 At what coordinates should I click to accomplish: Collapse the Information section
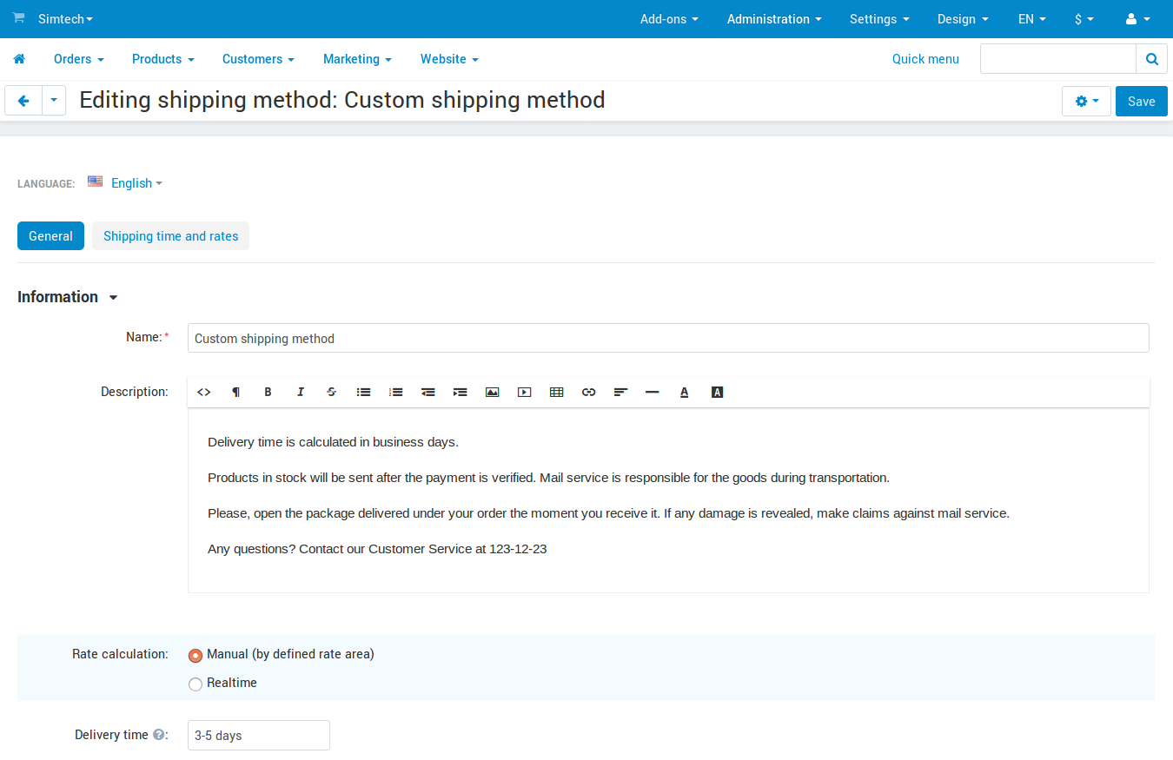tap(68, 297)
